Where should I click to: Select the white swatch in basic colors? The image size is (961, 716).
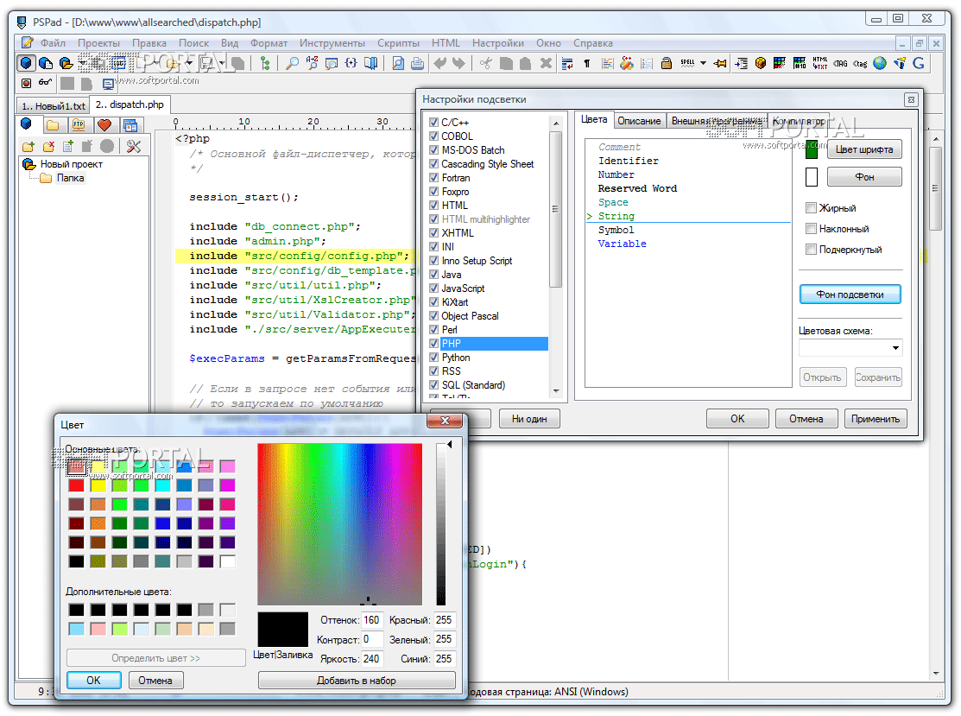point(227,561)
